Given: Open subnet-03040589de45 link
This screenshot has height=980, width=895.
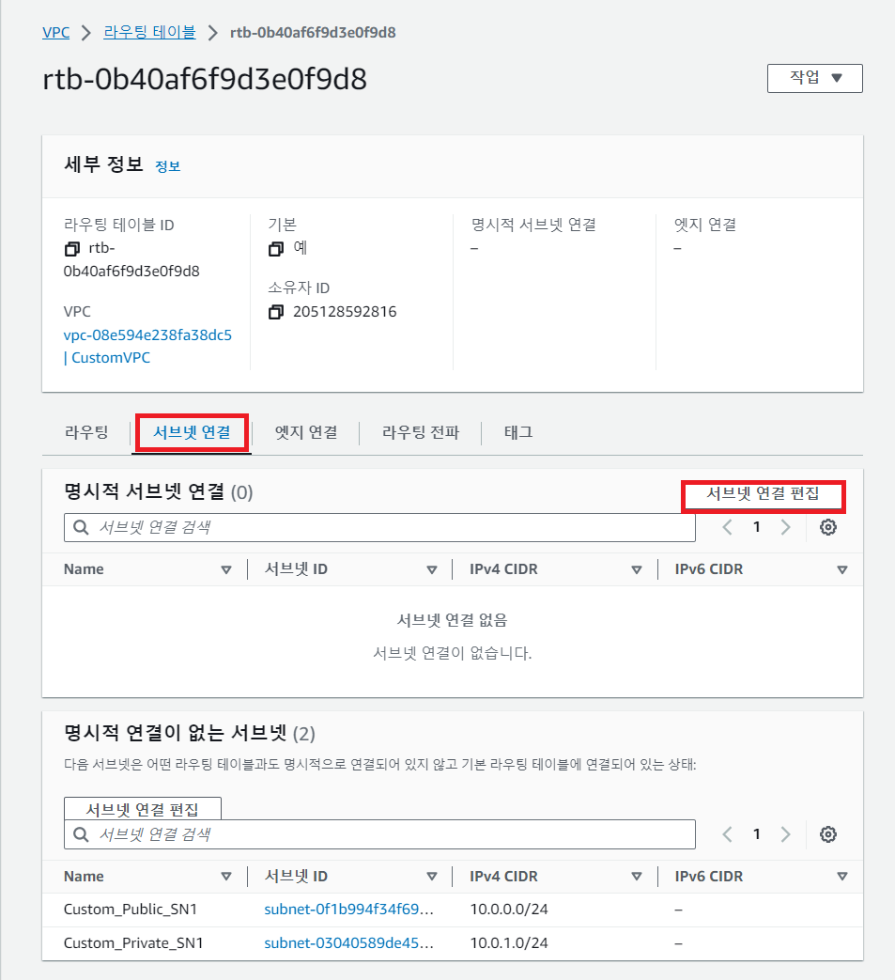Looking at the screenshot, I should tap(348, 943).
